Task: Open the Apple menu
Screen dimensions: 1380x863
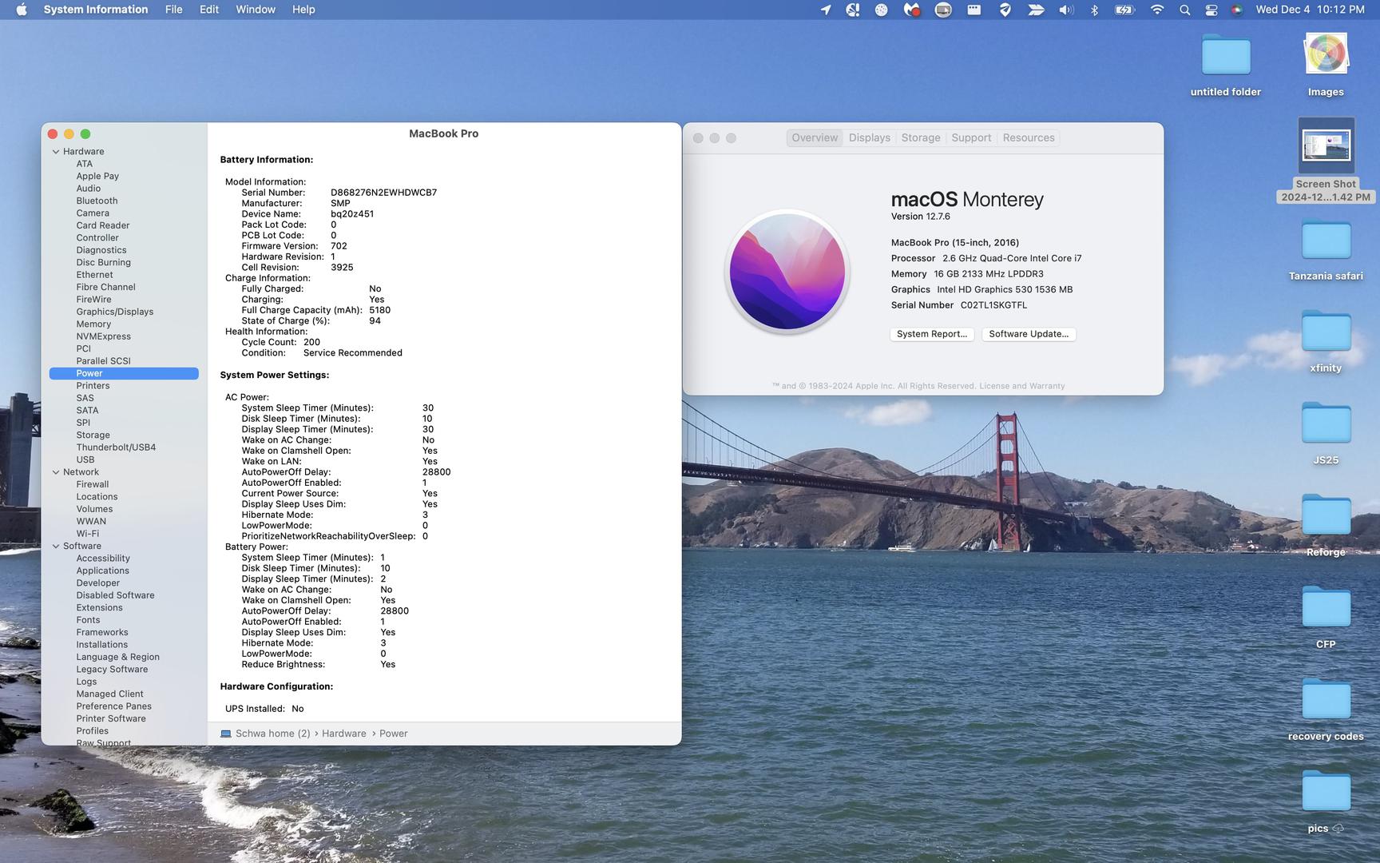Action: coord(22,10)
